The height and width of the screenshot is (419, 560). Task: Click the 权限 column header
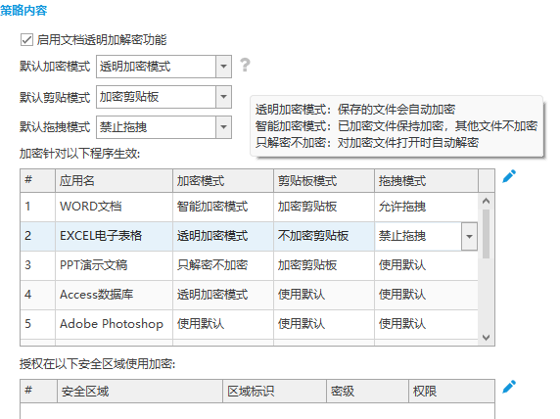451,392
